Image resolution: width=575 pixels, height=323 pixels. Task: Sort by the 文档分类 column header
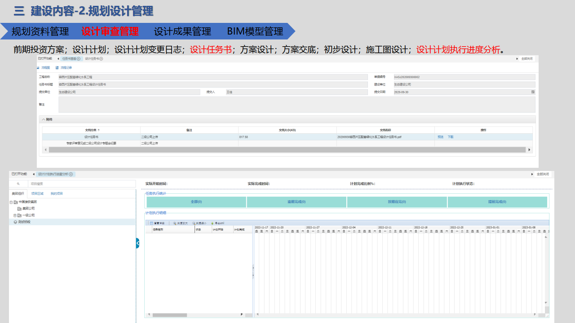[x=91, y=130]
